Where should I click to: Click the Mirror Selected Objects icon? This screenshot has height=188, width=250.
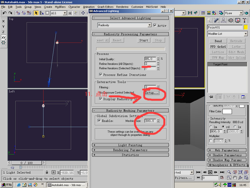[190, 13]
